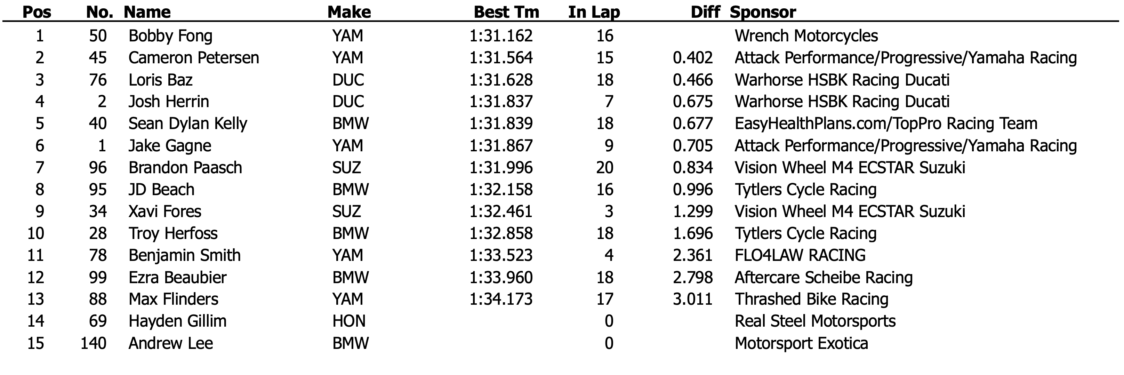
Task: Click the Sponsor column header
Action: 763,12
